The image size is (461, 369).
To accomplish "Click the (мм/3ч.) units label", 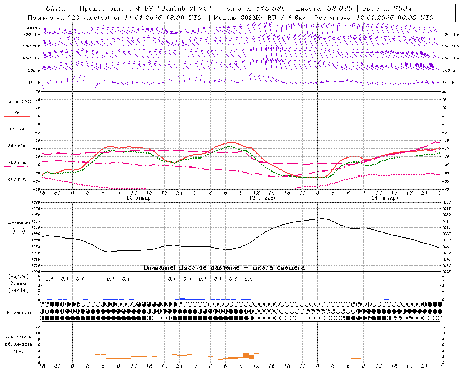I will tap(19, 277).
